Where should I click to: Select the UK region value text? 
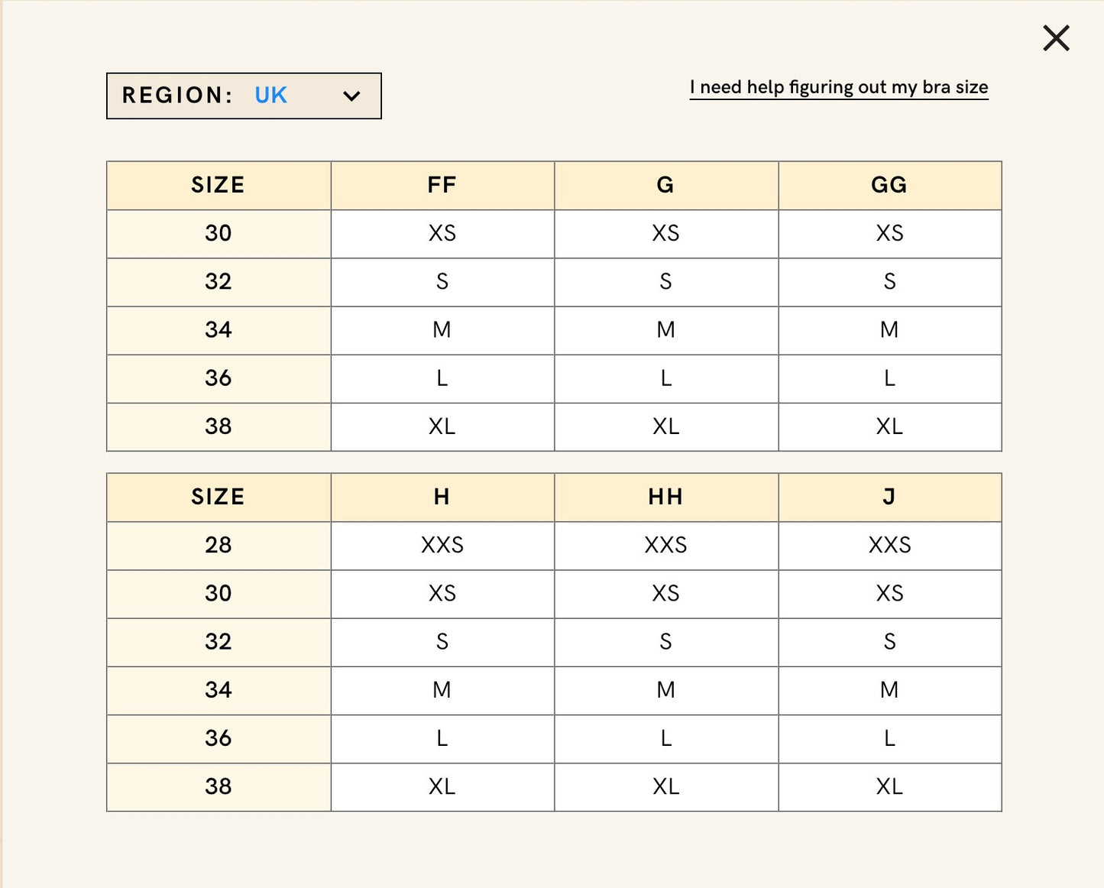coord(270,96)
